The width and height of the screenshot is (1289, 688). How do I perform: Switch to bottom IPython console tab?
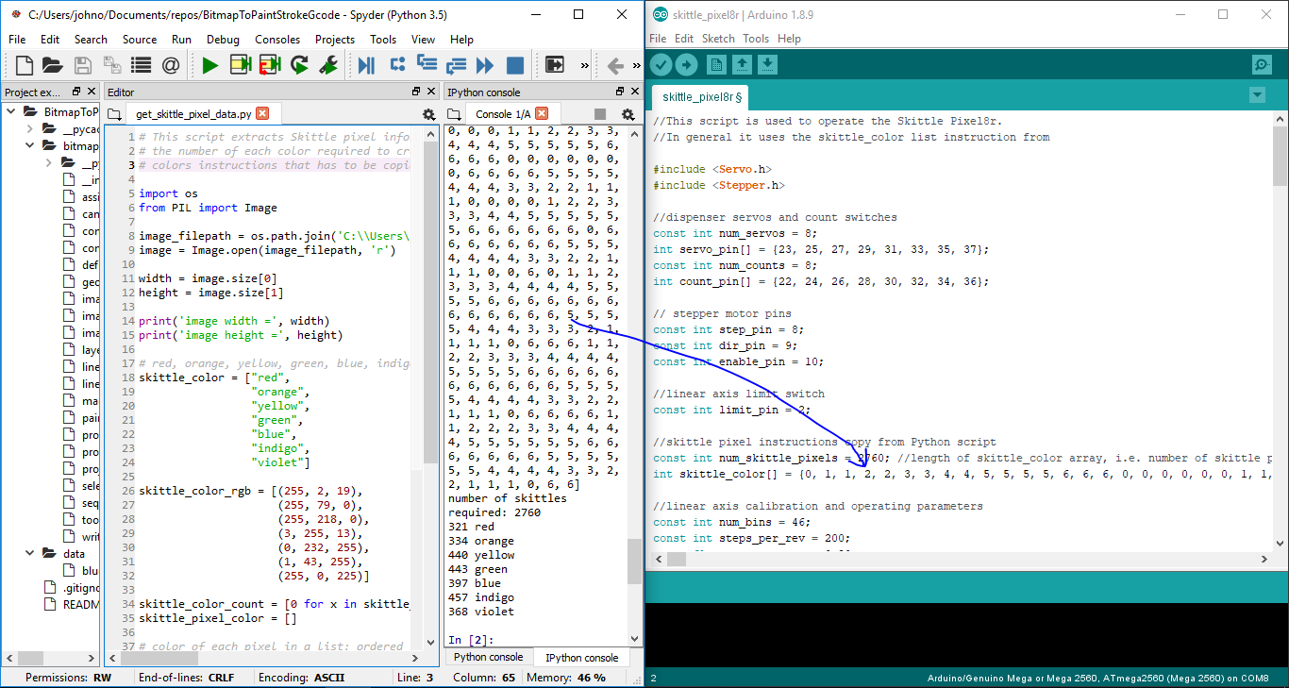click(582, 657)
